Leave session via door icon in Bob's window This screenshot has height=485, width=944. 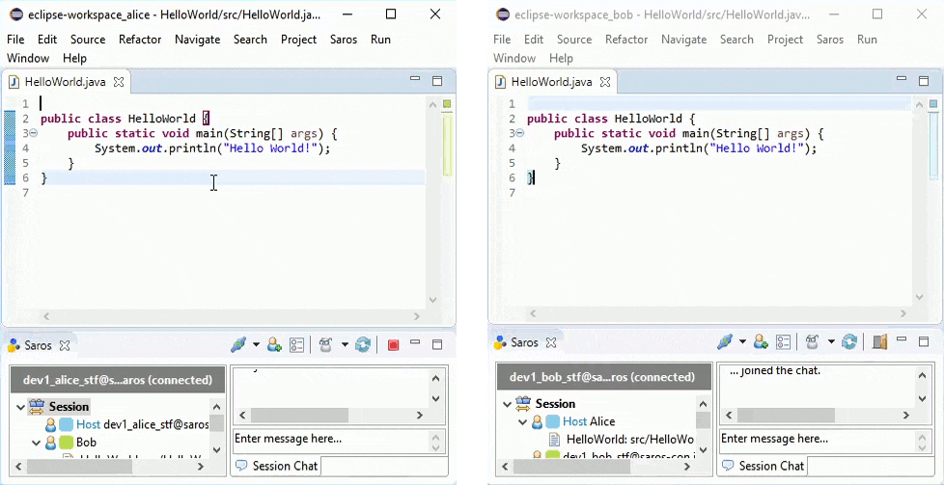pyautogui.click(x=879, y=342)
